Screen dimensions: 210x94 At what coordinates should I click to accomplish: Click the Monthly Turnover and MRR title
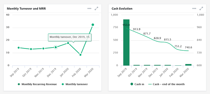click(x=26, y=9)
